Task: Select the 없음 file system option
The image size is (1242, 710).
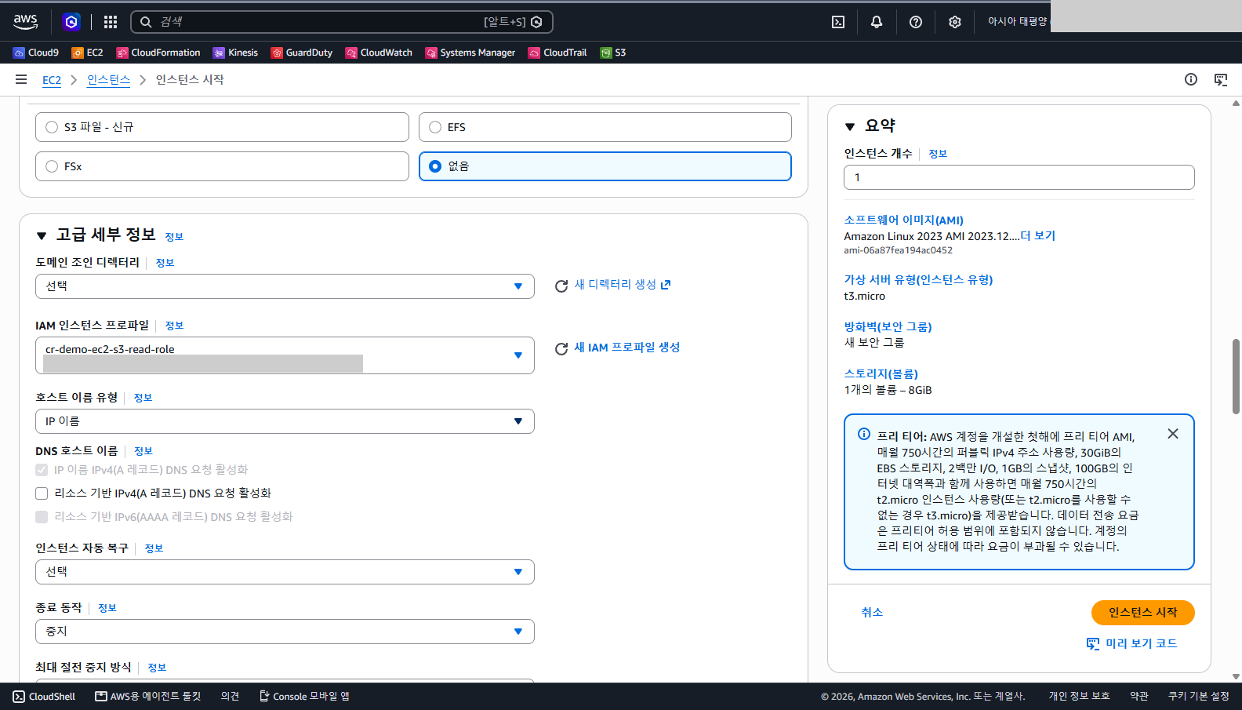Action: point(605,166)
